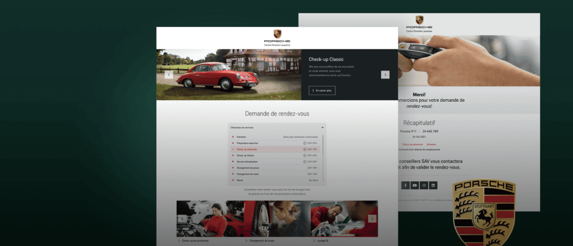Click info icon beside Préparation expertise price

pyautogui.click(x=305, y=143)
